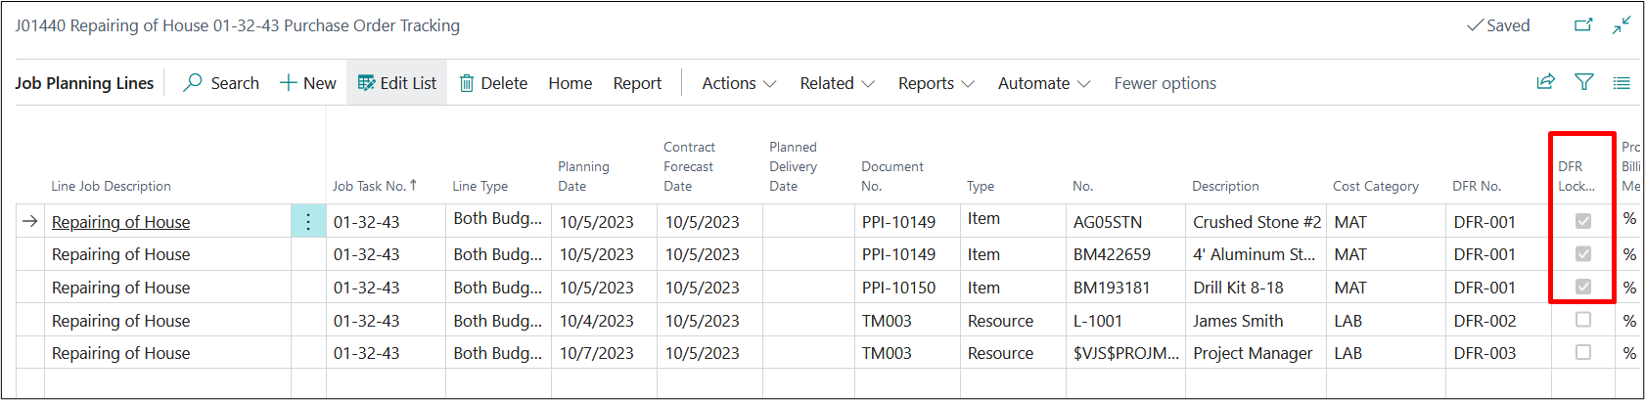This screenshot has height=400, width=1645.
Task: Click the Fewer options button
Action: pos(1165,83)
